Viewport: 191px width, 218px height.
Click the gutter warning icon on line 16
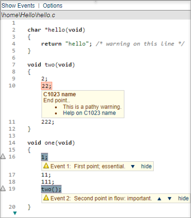click(3, 156)
